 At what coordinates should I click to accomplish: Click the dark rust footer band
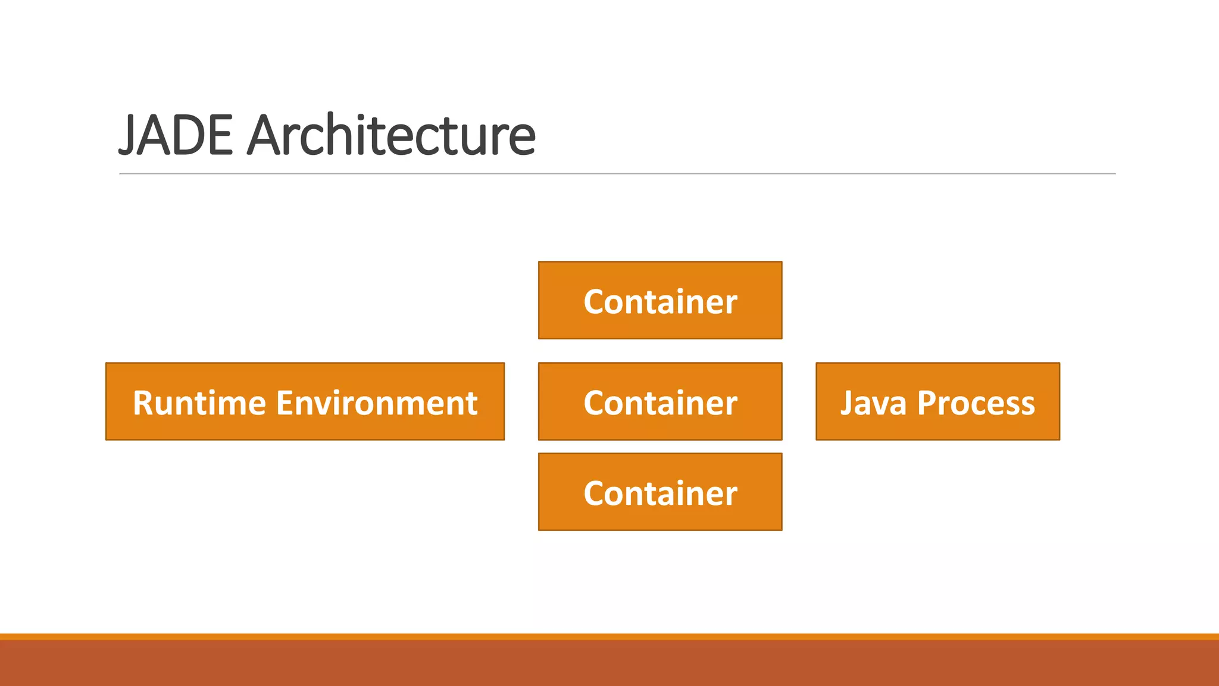(x=609, y=663)
